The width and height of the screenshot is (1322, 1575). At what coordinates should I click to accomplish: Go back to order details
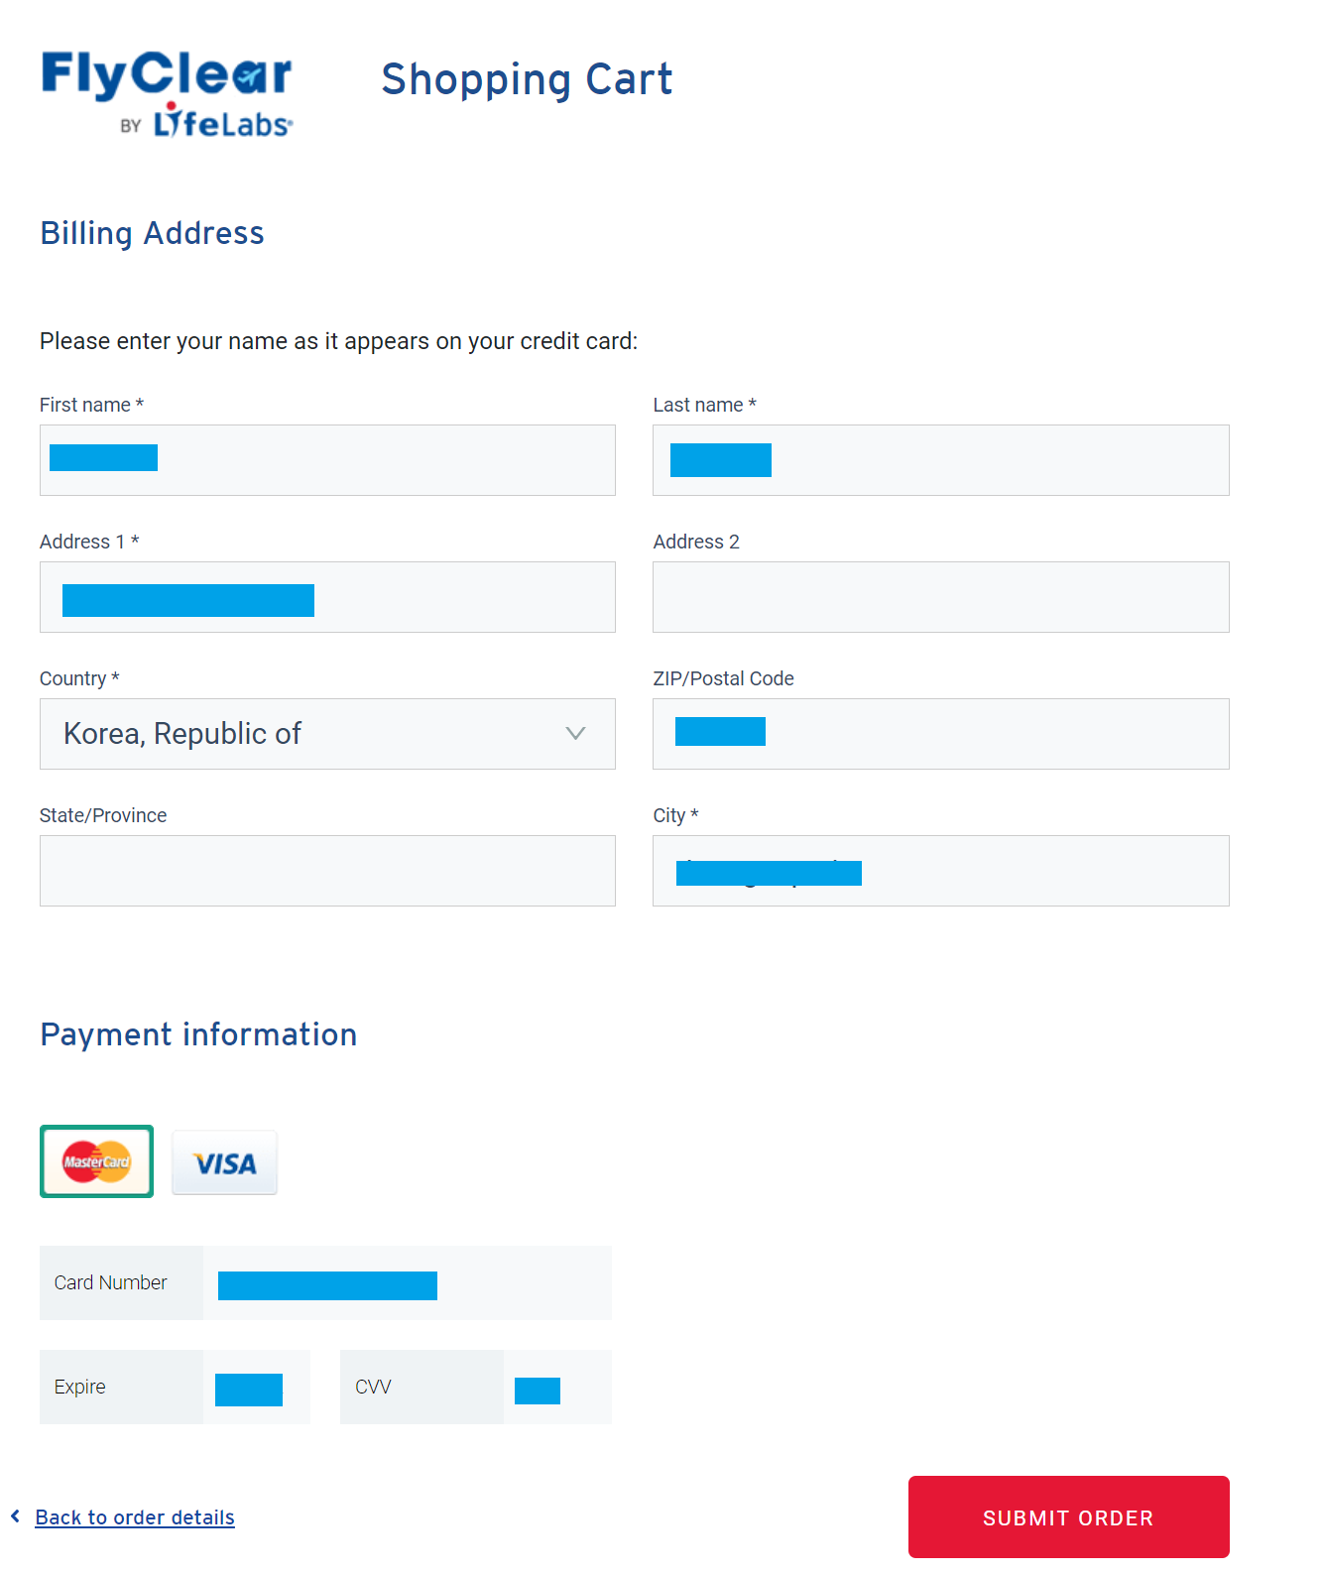(x=135, y=1517)
